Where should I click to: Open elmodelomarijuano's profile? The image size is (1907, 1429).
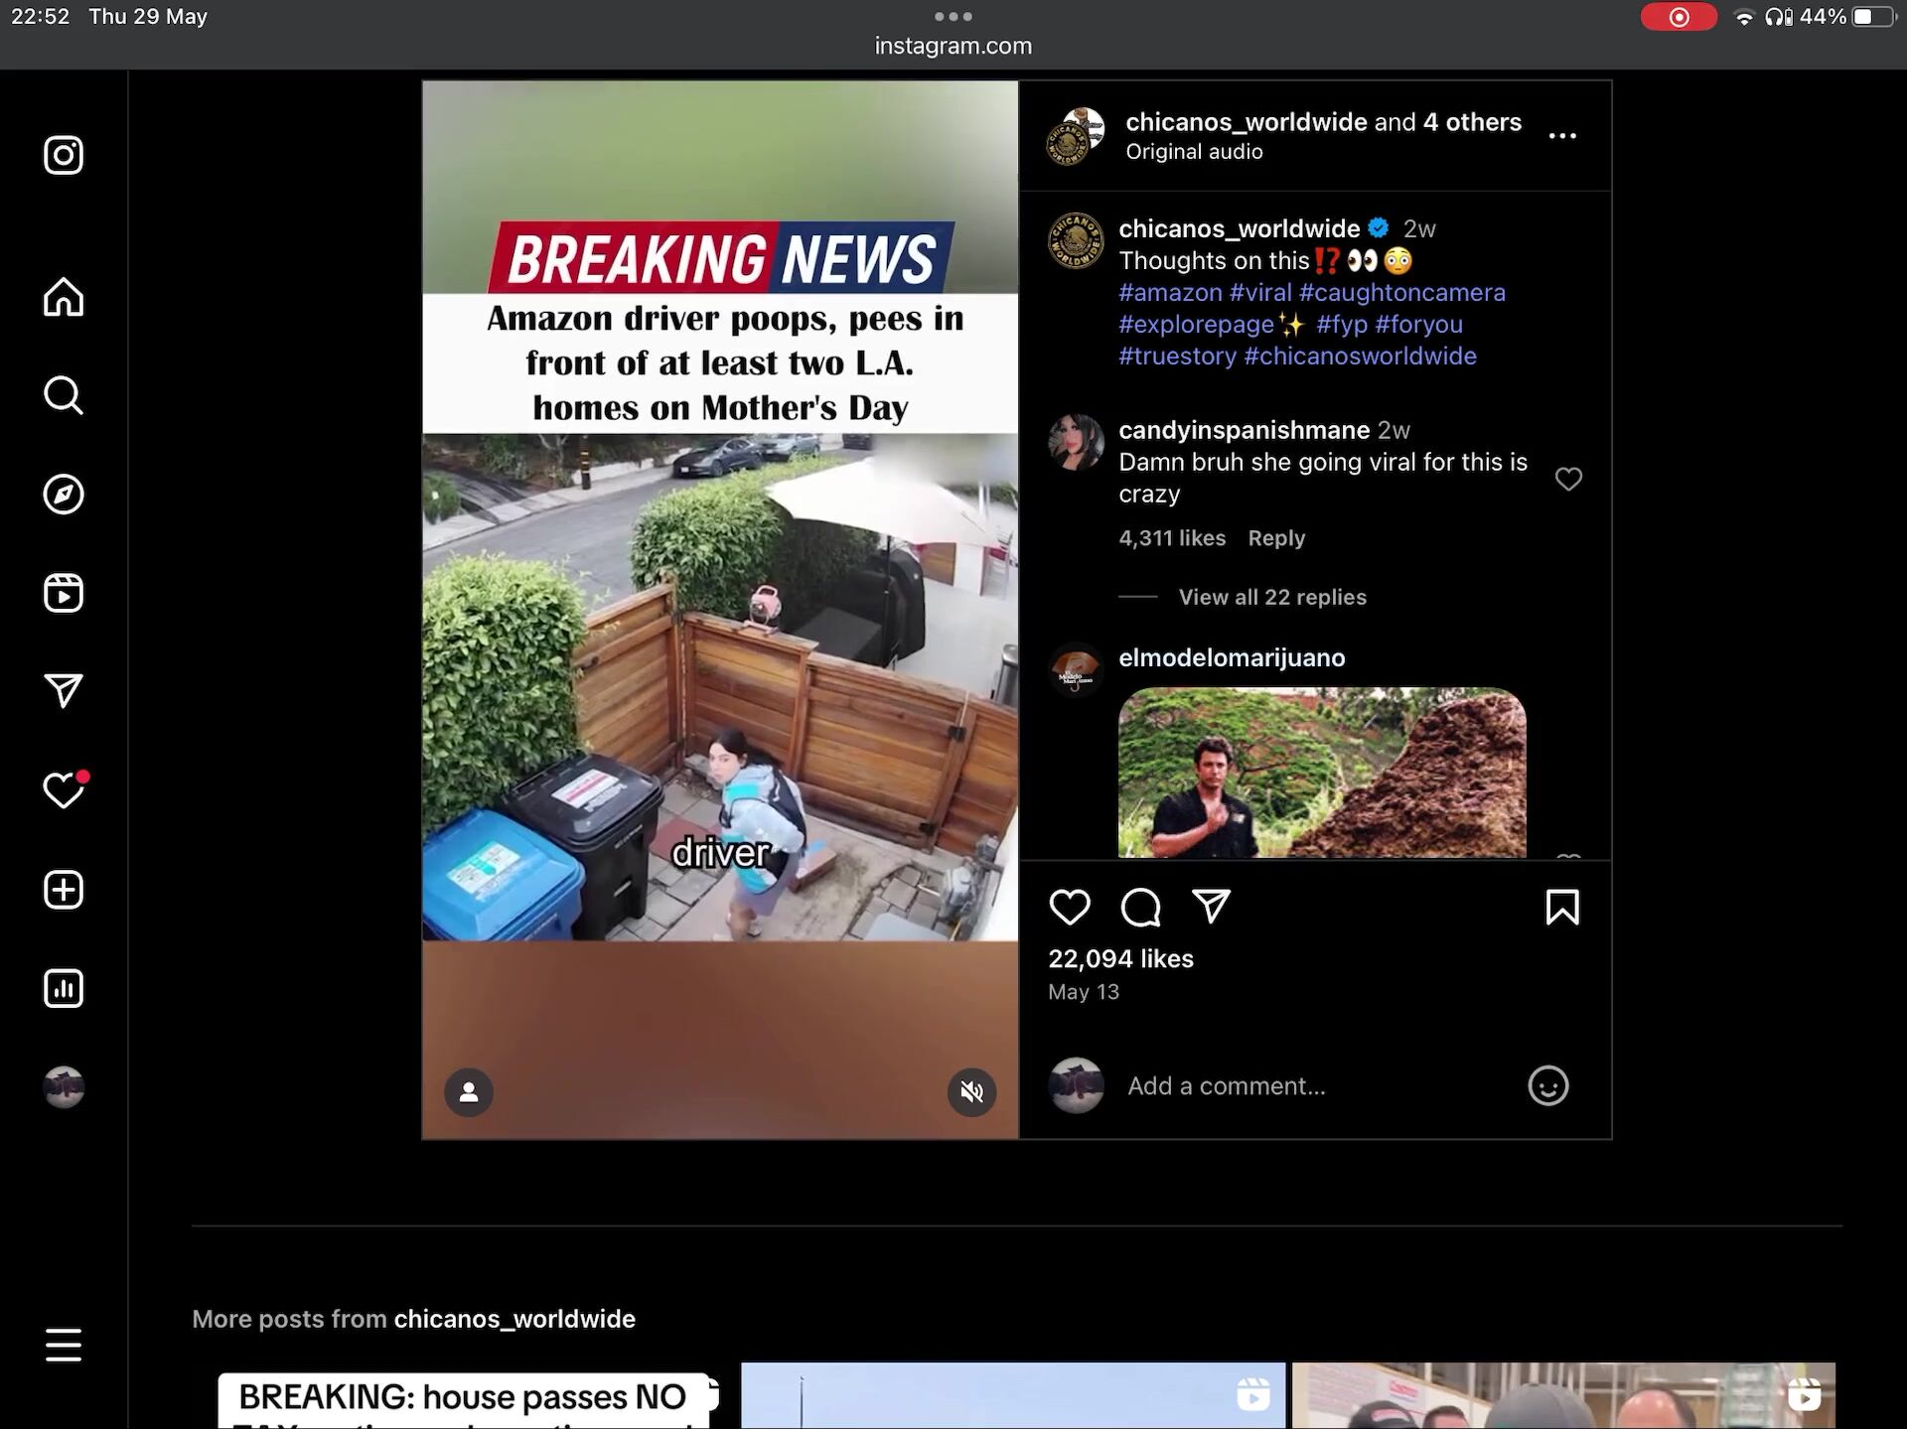click(1232, 657)
